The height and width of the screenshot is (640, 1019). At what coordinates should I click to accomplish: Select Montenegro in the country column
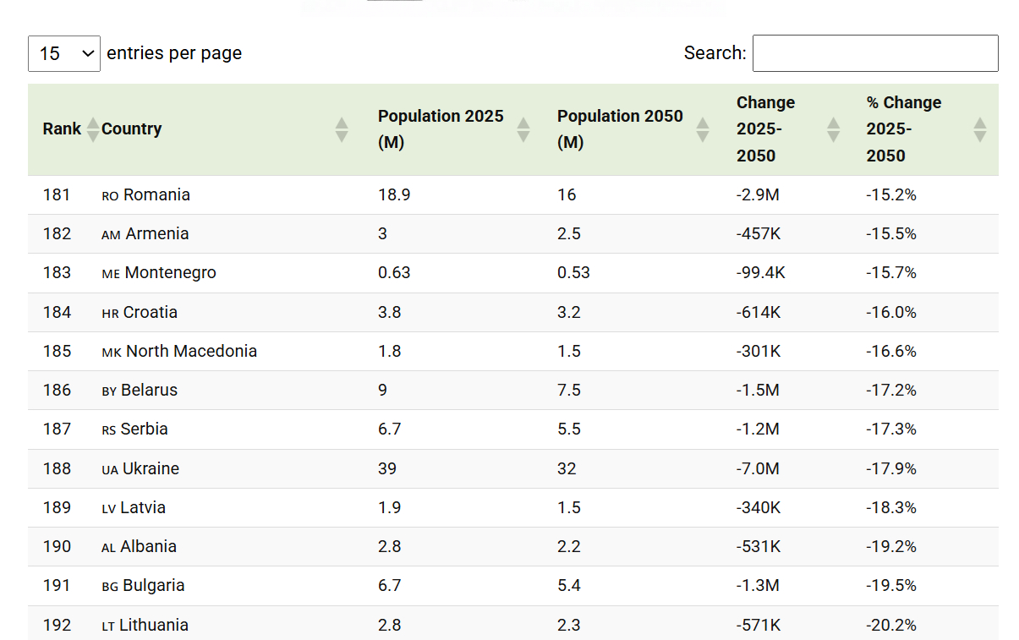coord(170,273)
